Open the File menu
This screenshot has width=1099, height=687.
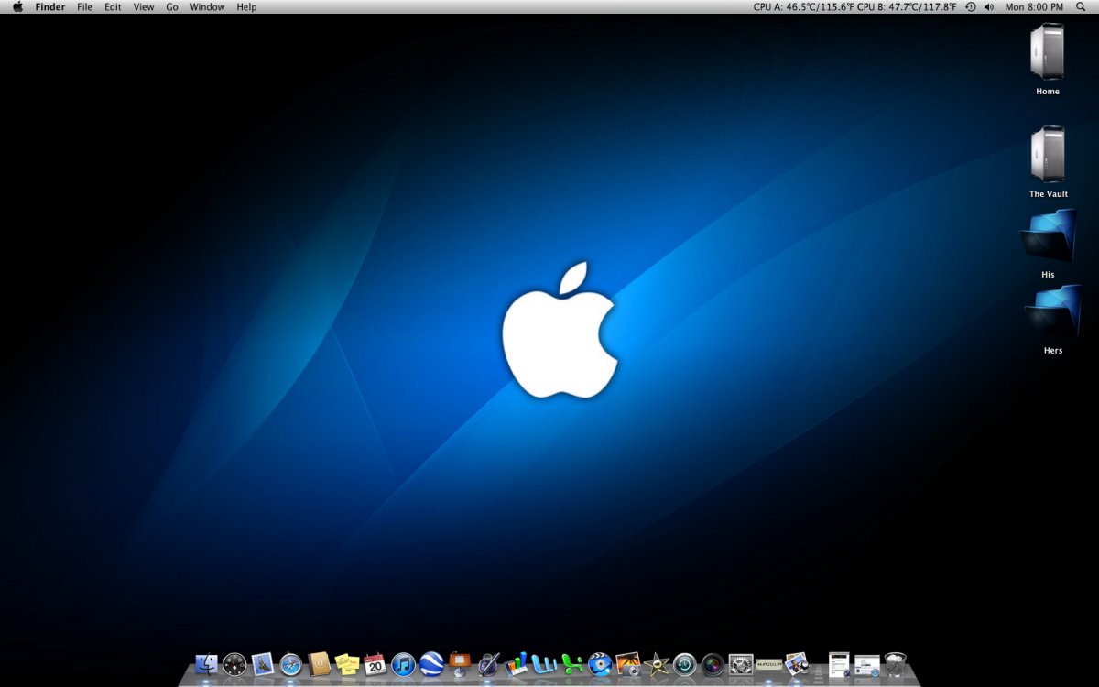pyautogui.click(x=84, y=6)
